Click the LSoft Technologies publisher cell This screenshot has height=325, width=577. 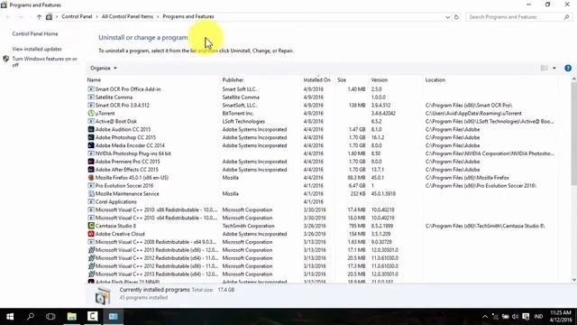coord(243,121)
